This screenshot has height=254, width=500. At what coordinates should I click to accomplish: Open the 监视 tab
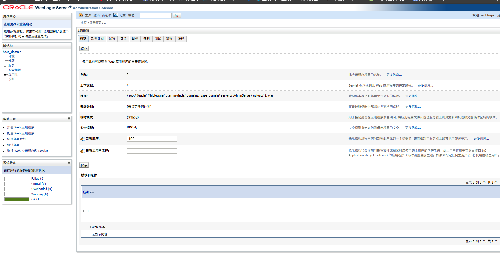[169, 39]
